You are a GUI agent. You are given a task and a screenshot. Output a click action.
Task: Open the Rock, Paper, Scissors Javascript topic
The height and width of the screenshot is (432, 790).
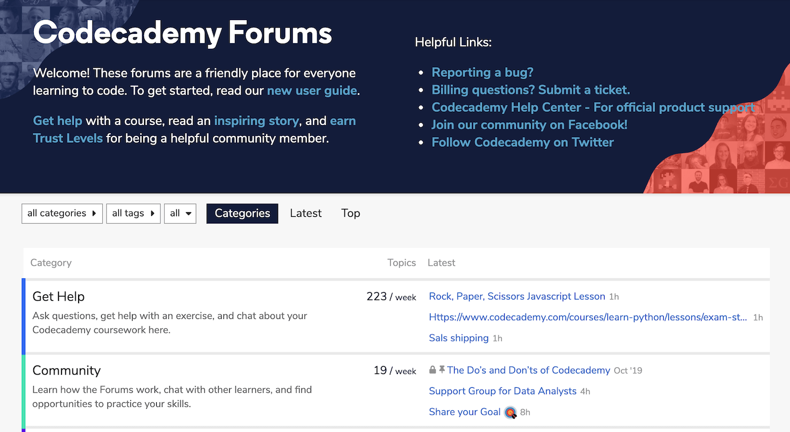tap(517, 296)
